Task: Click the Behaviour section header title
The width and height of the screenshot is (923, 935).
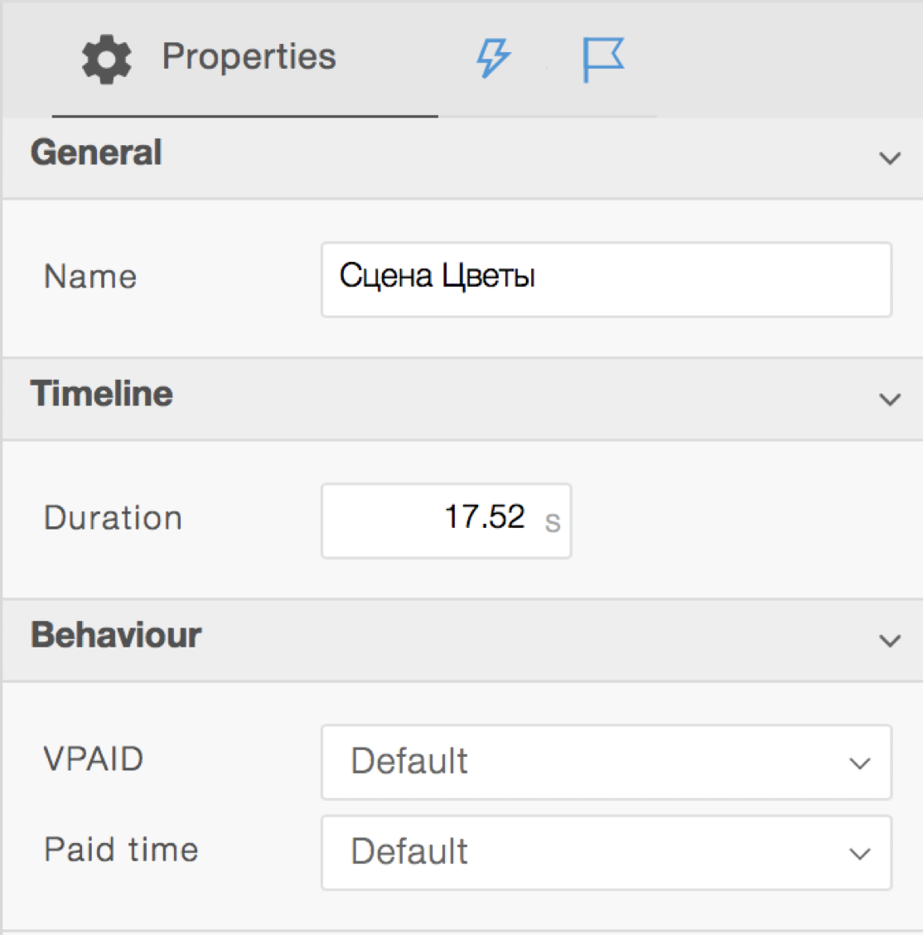Action: tap(116, 636)
